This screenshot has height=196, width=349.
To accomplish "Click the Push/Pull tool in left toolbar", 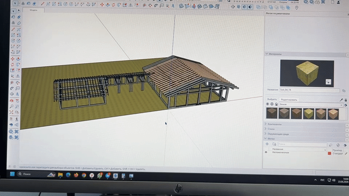I will pos(19,59).
